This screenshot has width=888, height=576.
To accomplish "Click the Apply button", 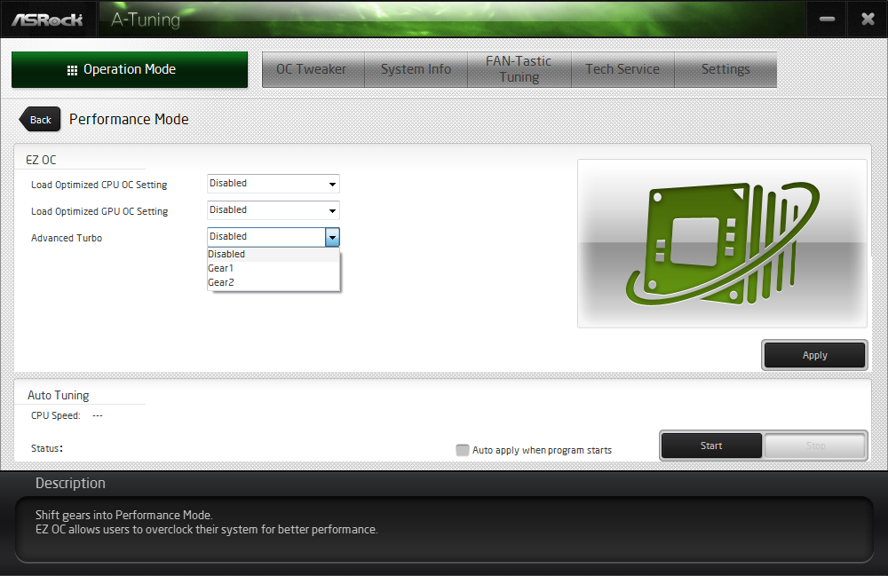I will pyautogui.click(x=814, y=355).
